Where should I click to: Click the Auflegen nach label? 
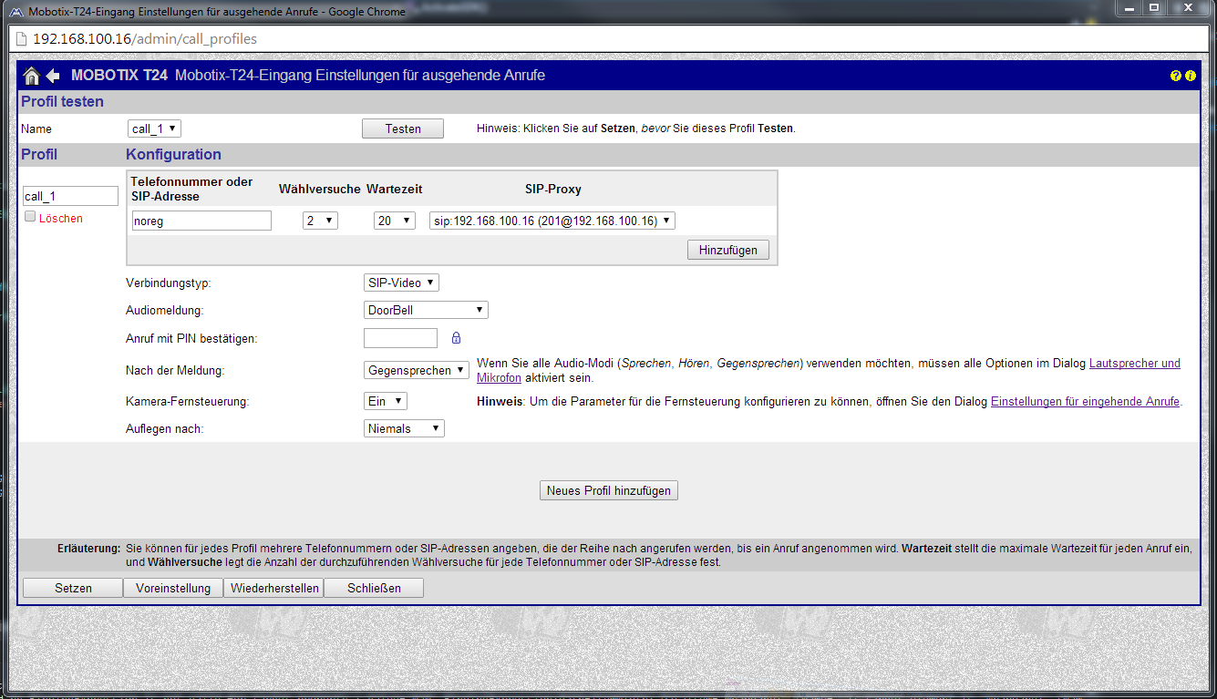point(164,428)
